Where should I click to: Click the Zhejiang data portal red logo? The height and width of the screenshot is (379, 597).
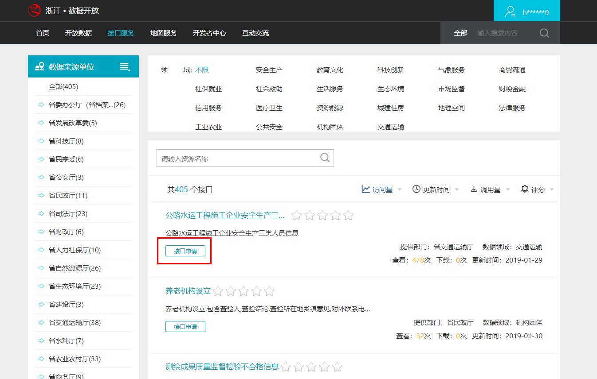tap(34, 10)
